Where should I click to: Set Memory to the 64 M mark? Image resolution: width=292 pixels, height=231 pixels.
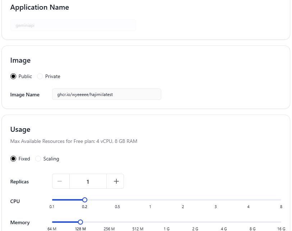(52, 222)
